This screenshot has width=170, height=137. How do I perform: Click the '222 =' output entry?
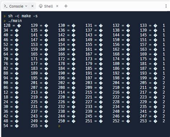(121, 97)
